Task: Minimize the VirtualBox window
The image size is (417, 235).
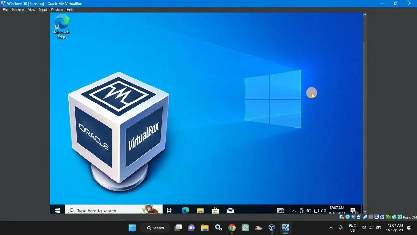Action: pos(382,3)
